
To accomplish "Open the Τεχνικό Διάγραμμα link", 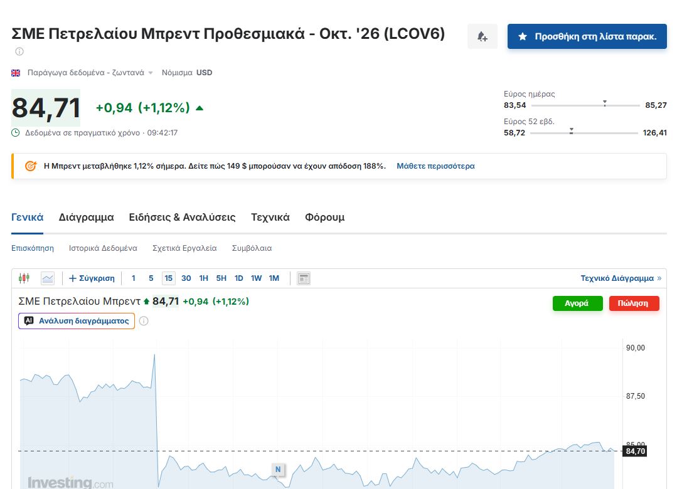I will tap(621, 278).
